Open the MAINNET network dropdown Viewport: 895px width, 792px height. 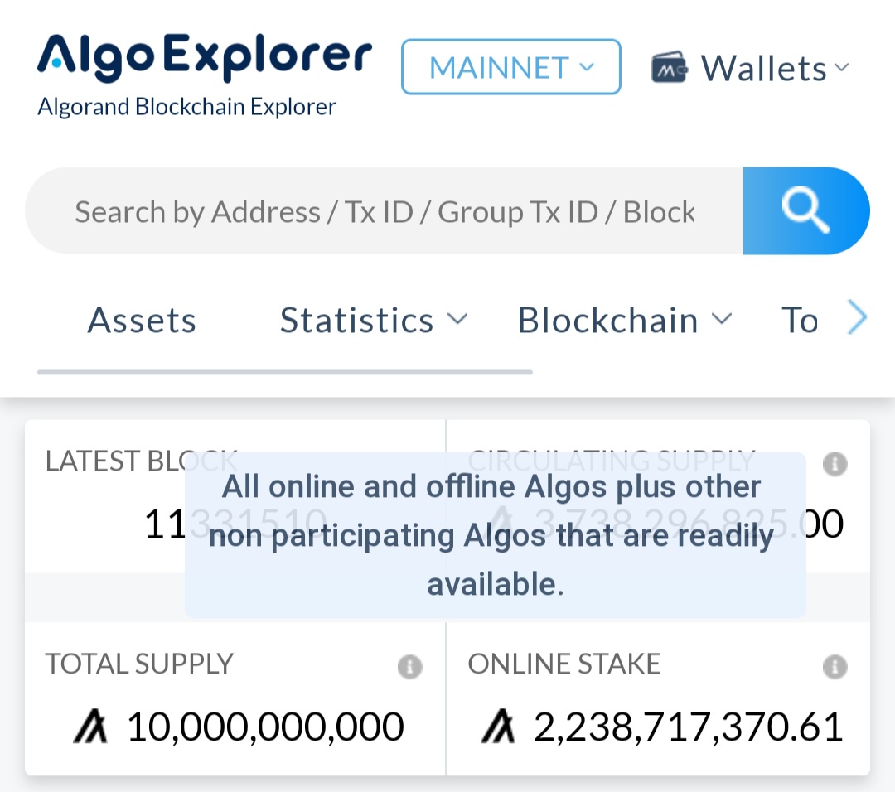click(x=510, y=67)
